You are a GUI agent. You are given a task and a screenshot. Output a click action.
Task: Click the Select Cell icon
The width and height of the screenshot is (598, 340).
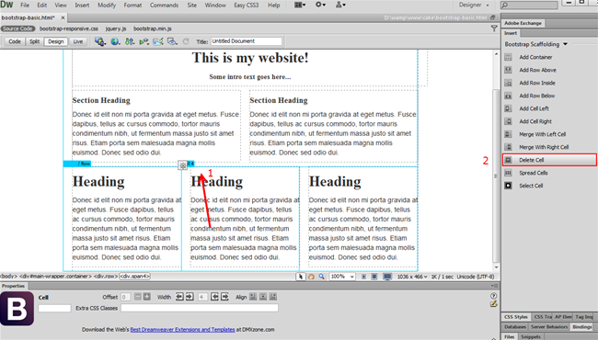coord(508,186)
